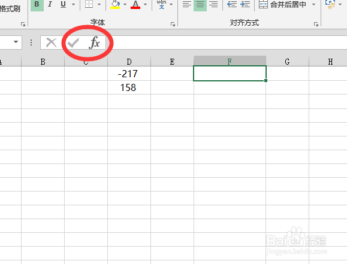Viewport: 347px width, 264px height.
Task: Confirm entry checkmark in formula bar
Action: (x=73, y=43)
